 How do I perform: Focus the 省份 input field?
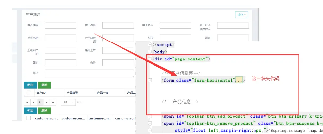coord(118,63)
